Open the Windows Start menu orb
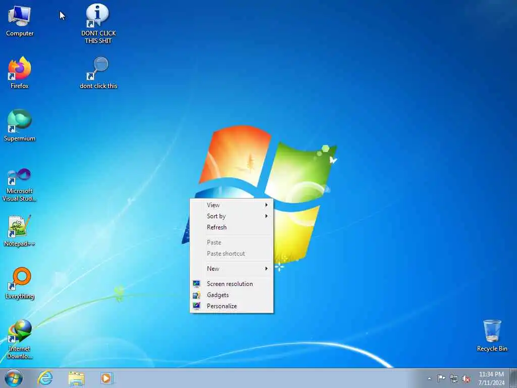This screenshot has height=388, width=517. 14,378
